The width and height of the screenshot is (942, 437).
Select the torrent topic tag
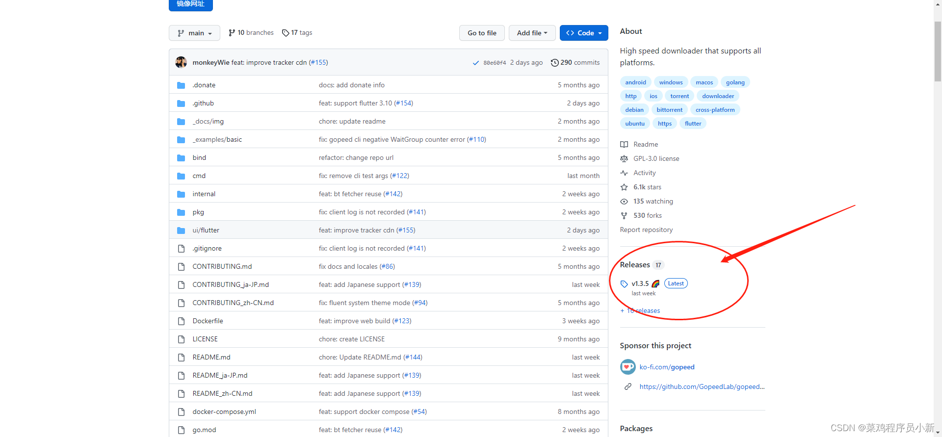(x=680, y=96)
